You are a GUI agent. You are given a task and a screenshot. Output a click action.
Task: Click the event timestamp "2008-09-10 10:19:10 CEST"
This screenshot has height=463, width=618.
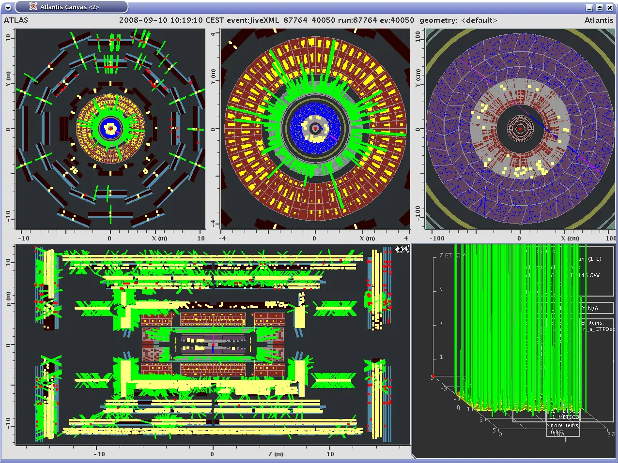point(172,20)
